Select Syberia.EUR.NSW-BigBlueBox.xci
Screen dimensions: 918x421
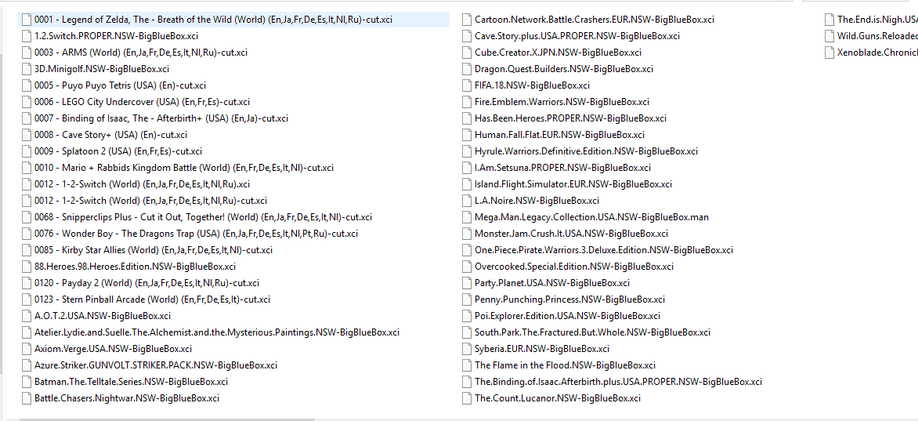(541, 348)
